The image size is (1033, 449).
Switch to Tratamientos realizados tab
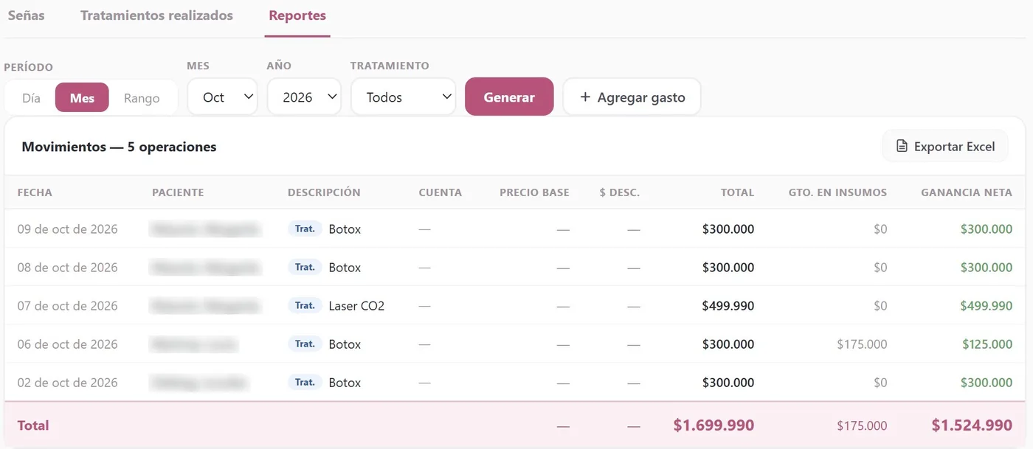tap(156, 15)
